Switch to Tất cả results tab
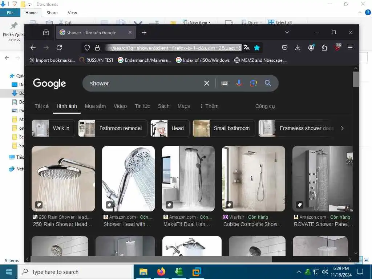The width and height of the screenshot is (372, 279). tap(41, 106)
